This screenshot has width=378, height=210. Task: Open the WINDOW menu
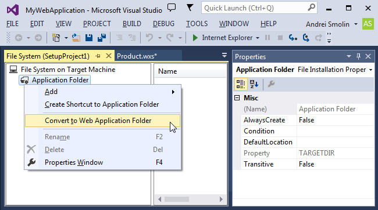[234, 24]
